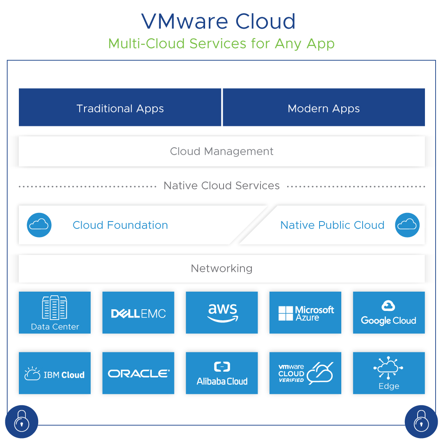Click the Oracle logo tile
Screen dimensions: 443x443
(x=138, y=373)
